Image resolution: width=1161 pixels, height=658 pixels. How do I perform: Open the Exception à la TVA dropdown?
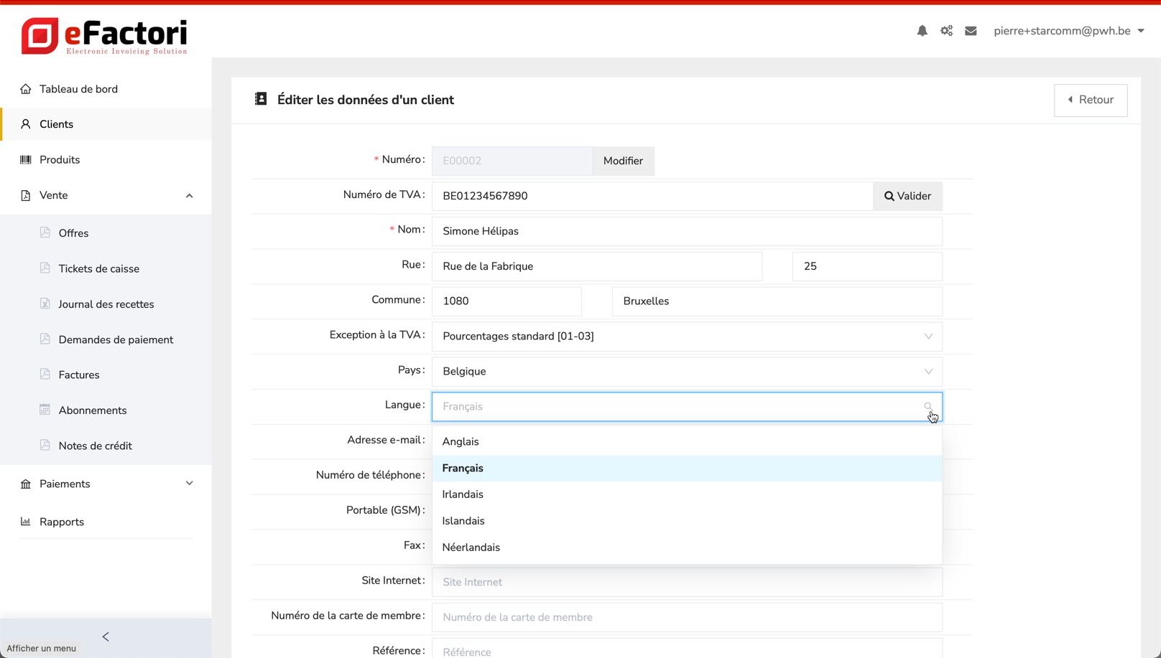coord(686,337)
